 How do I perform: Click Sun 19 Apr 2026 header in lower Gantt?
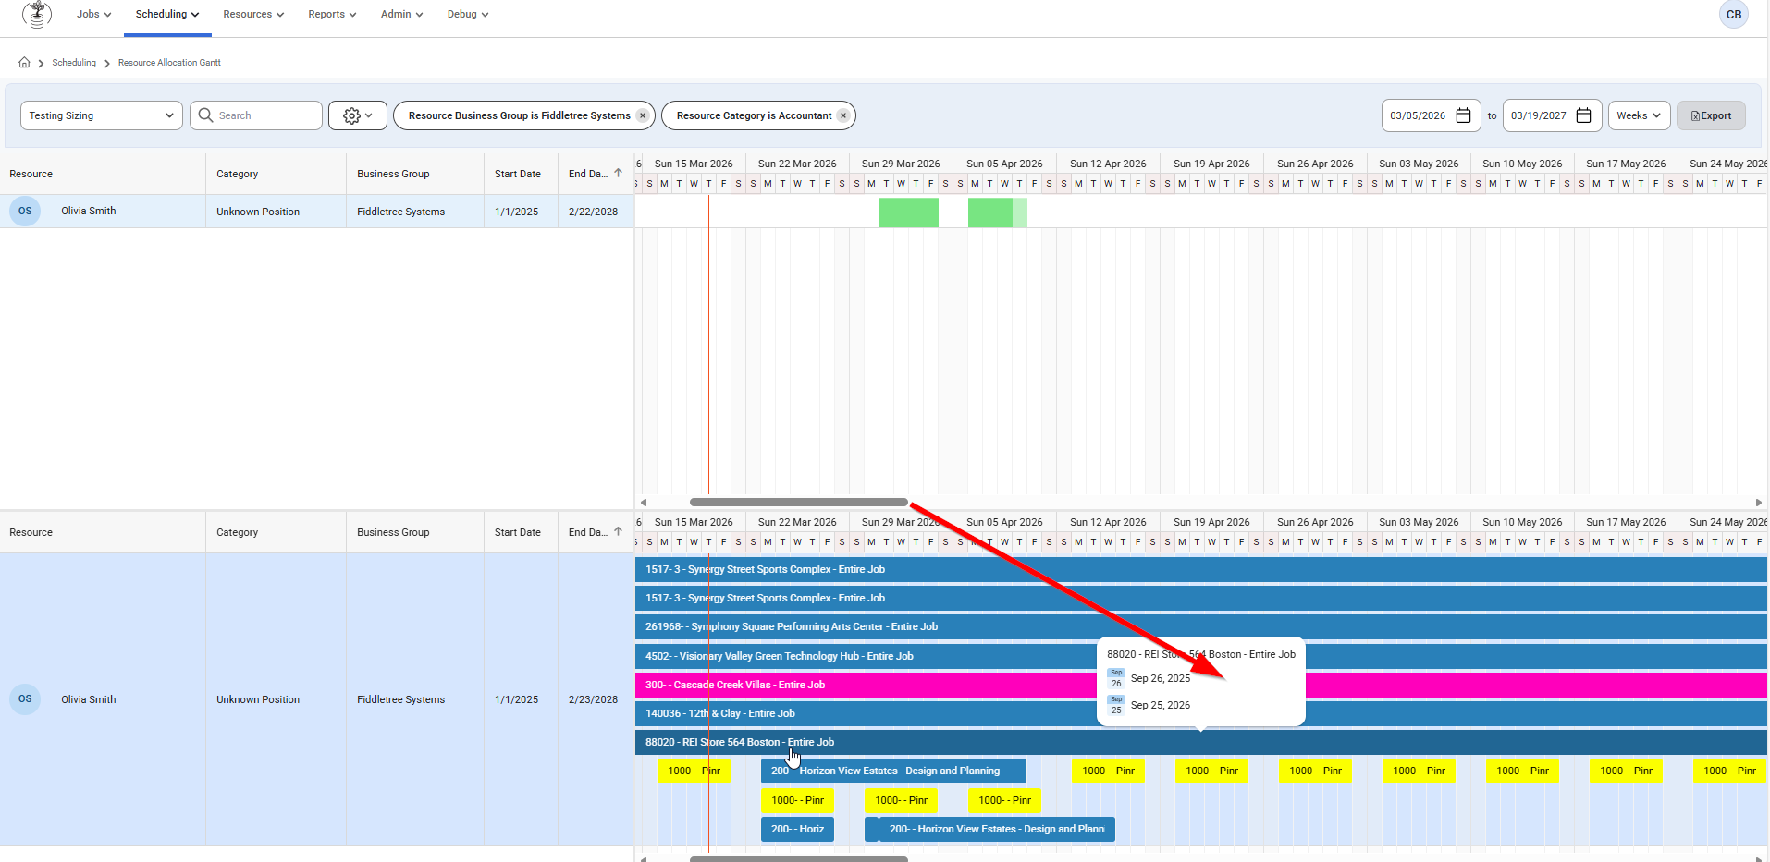tap(1211, 522)
